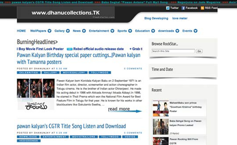
Task: Open the Events menu item
Action: pyautogui.click(x=187, y=31)
